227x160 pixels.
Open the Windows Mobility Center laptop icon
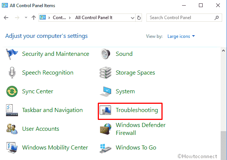(12, 148)
